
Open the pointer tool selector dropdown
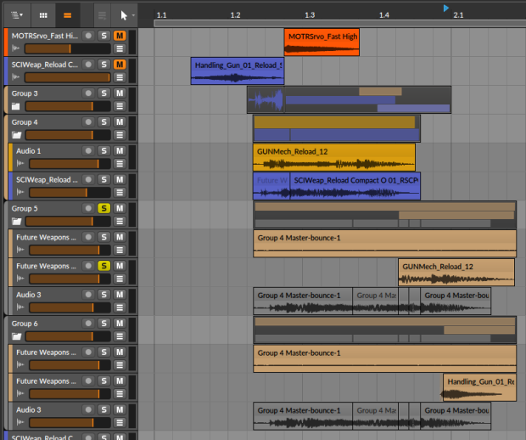(127, 15)
